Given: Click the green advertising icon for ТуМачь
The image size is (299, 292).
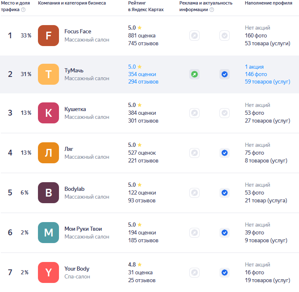Looking at the screenshot, I should 194,74.
